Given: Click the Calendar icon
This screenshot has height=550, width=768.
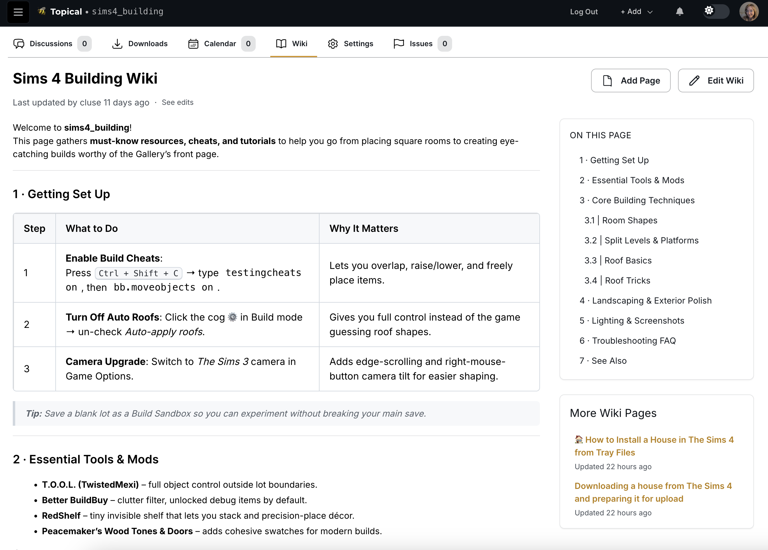Looking at the screenshot, I should pyautogui.click(x=193, y=44).
